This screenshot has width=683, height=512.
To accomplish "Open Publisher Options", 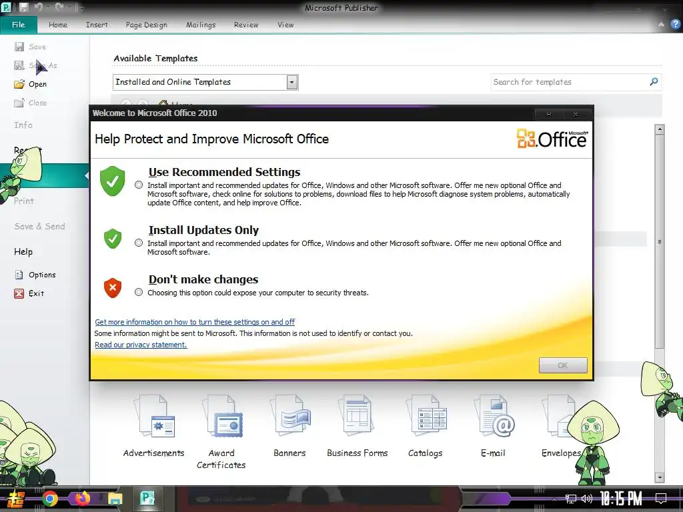I will (35, 275).
